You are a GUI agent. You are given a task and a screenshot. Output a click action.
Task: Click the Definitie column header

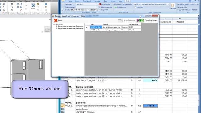click(x=115, y=24)
